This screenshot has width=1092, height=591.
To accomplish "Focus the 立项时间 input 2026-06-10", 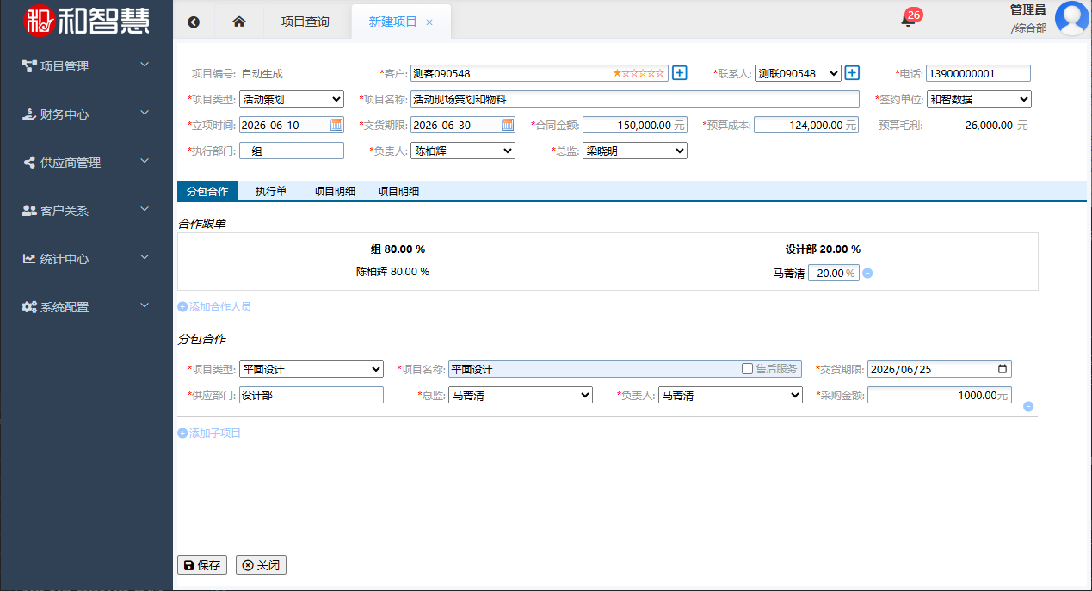I will coord(292,125).
